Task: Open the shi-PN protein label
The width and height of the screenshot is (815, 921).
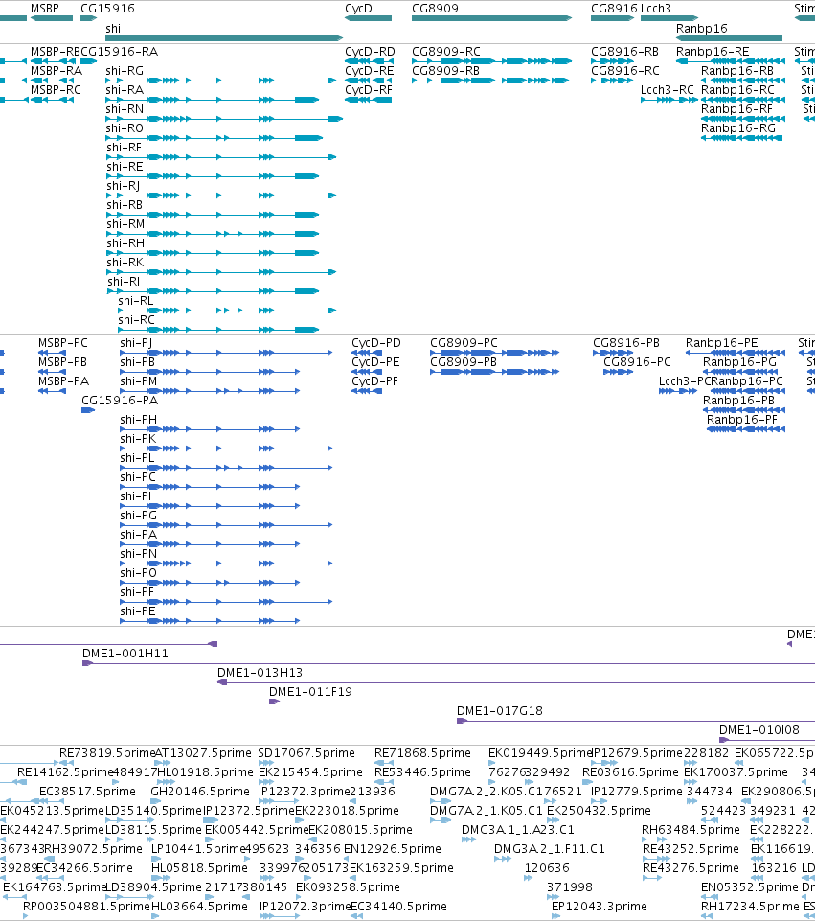Action: click(x=139, y=554)
